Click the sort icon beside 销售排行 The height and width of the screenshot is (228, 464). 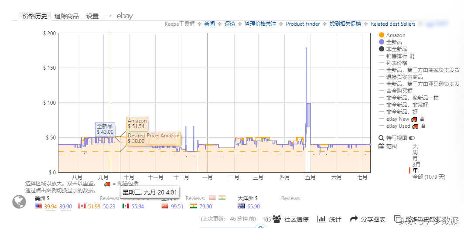point(412,56)
